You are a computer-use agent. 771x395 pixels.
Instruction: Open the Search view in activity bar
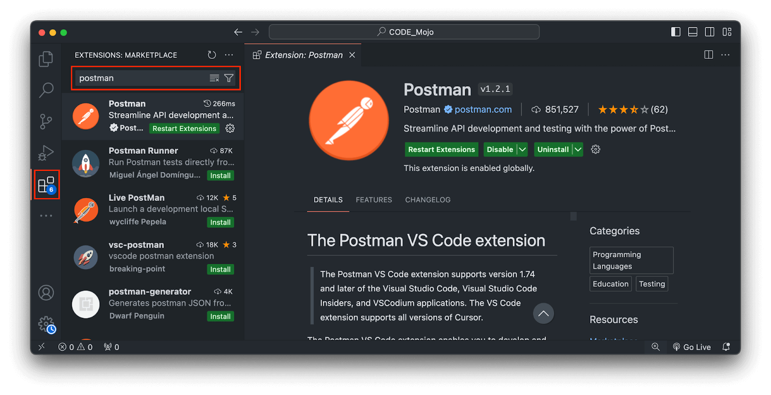(x=46, y=90)
